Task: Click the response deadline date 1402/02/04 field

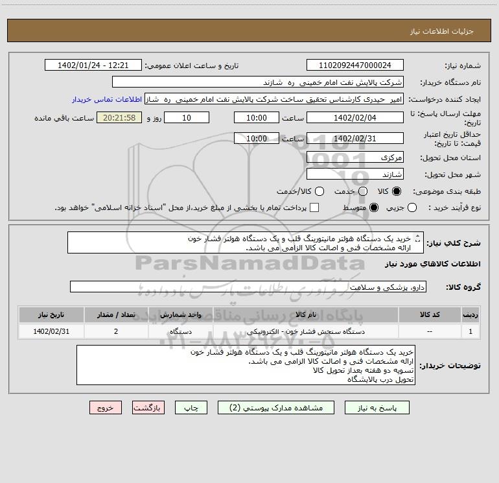Action: point(355,117)
